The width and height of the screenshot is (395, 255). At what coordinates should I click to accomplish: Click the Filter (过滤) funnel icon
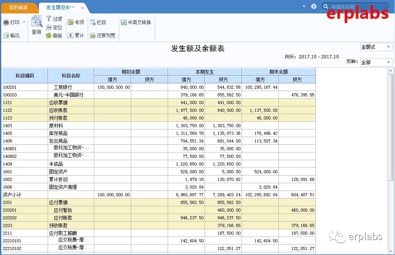click(48, 18)
